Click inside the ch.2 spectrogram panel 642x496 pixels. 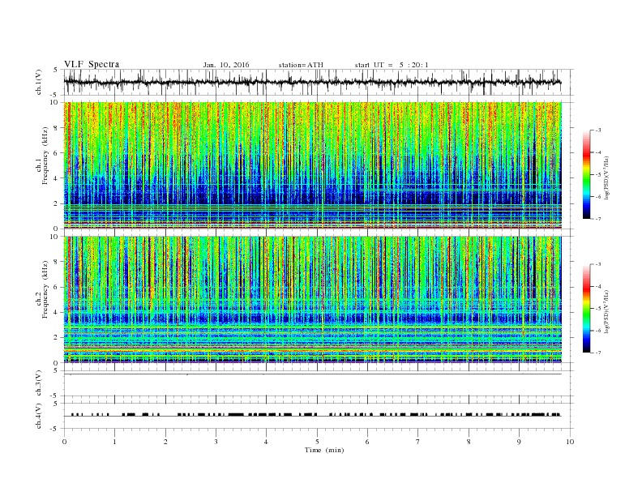[x=312, y=300]
